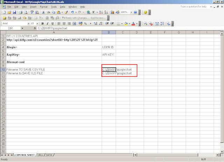This screenshot has width=224, height=162.
Task: Run the spelling check
Action: click(x=32, y=12)
